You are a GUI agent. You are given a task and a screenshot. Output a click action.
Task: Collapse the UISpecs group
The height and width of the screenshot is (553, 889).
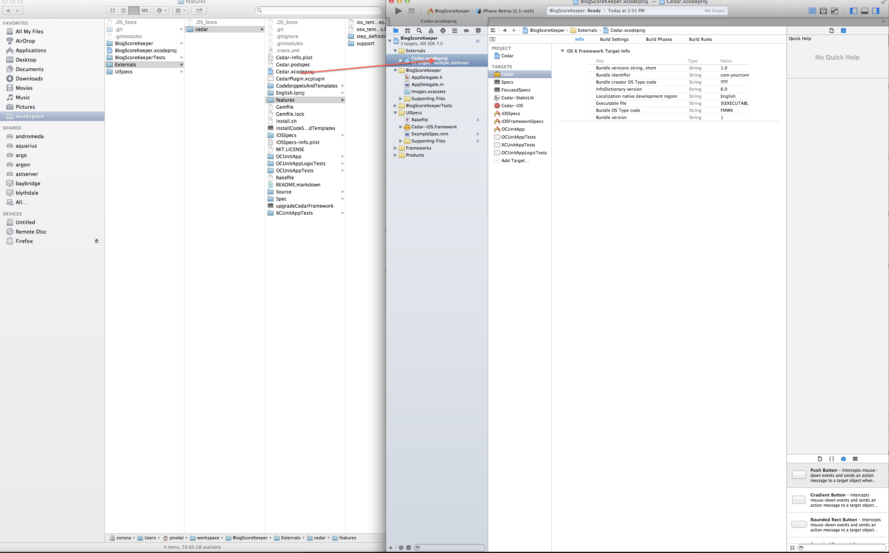395,113
